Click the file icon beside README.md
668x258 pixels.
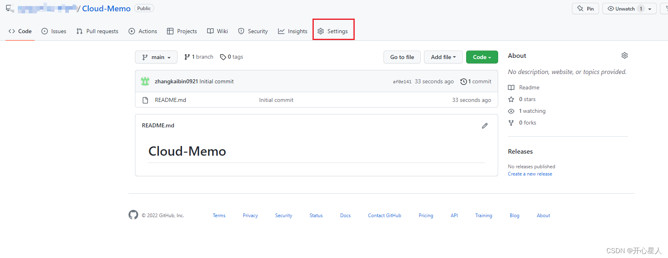(146, 100)
